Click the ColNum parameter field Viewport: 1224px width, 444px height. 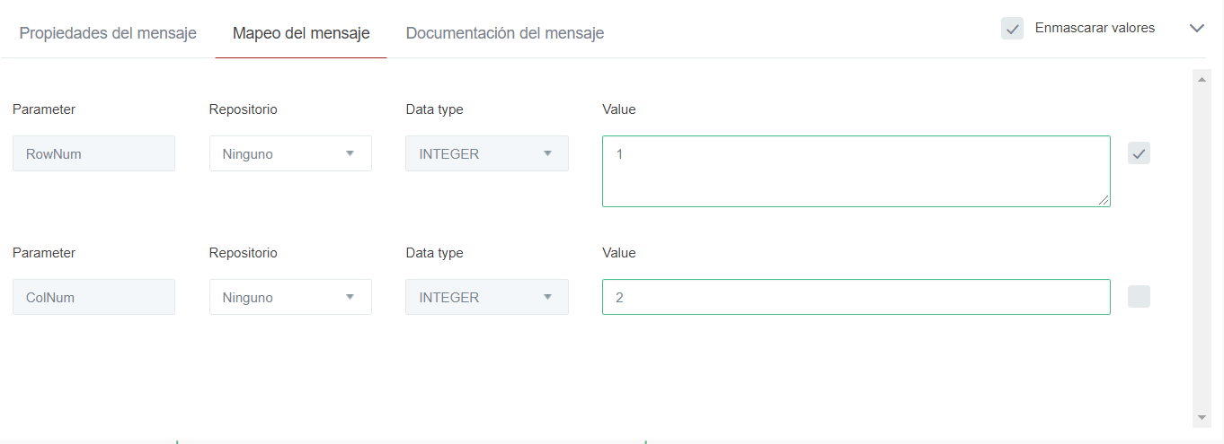93,297
